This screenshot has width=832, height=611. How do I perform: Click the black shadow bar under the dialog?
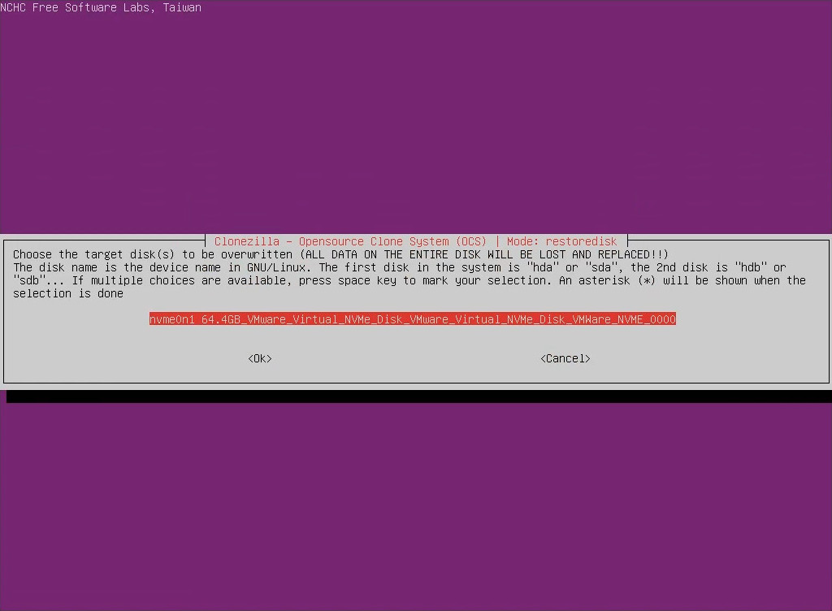pyautogui.click(x=418, y=396)
